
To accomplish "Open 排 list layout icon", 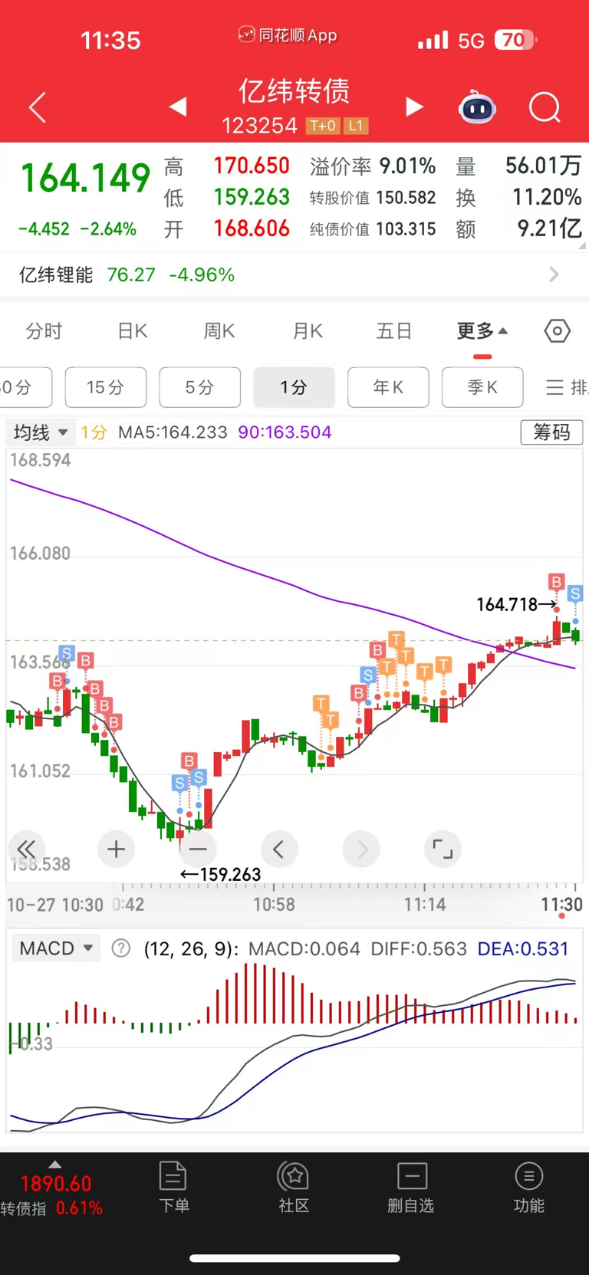I will [x=567, y=387].
